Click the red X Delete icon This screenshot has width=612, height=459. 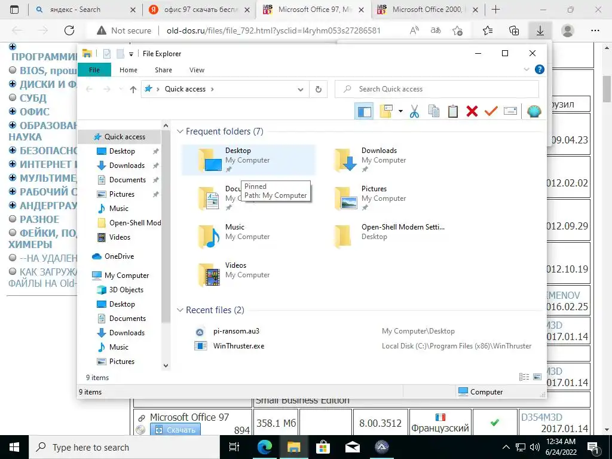(x=472, y=111)
